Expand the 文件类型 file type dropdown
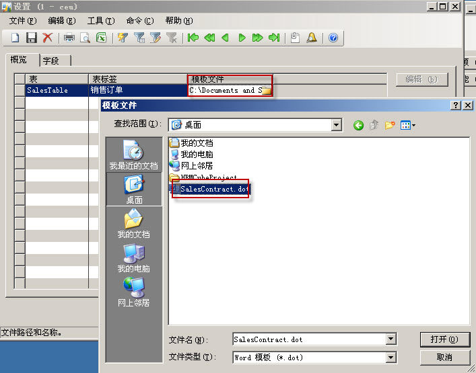 tap(391, 358)
